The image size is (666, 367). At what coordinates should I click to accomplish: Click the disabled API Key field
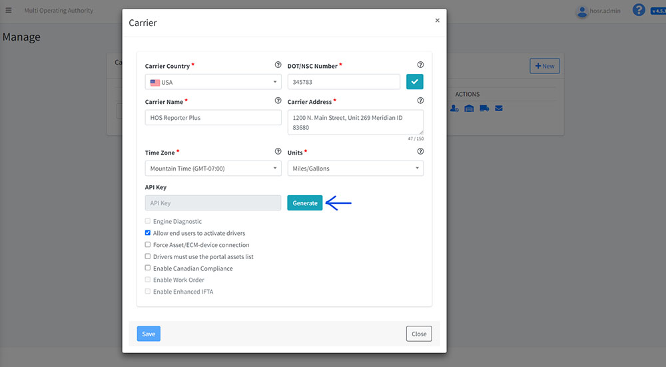[213, 203]
